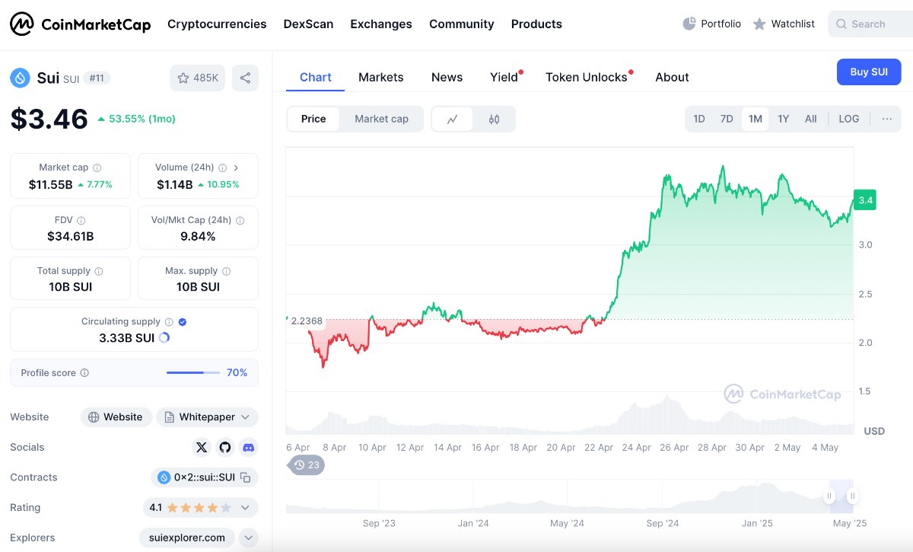Expand the Whitepaper dropdown

(x=207, y=417)
